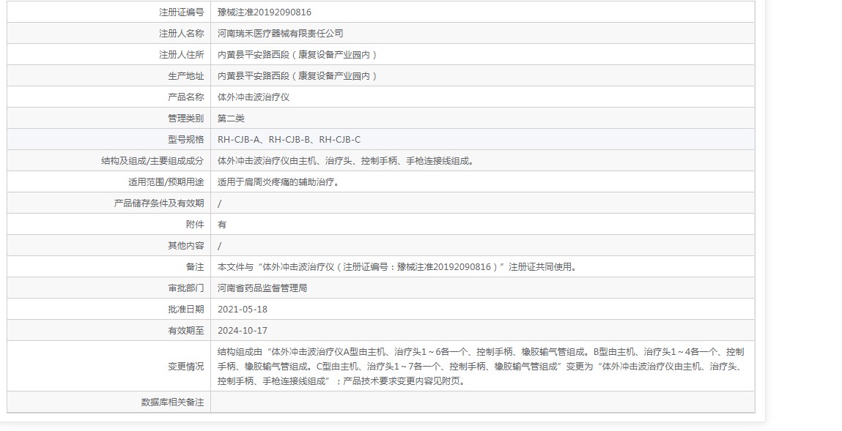Click the 管理类别 label
This screenshot has height=431, width=842.
tap(186, 119)
